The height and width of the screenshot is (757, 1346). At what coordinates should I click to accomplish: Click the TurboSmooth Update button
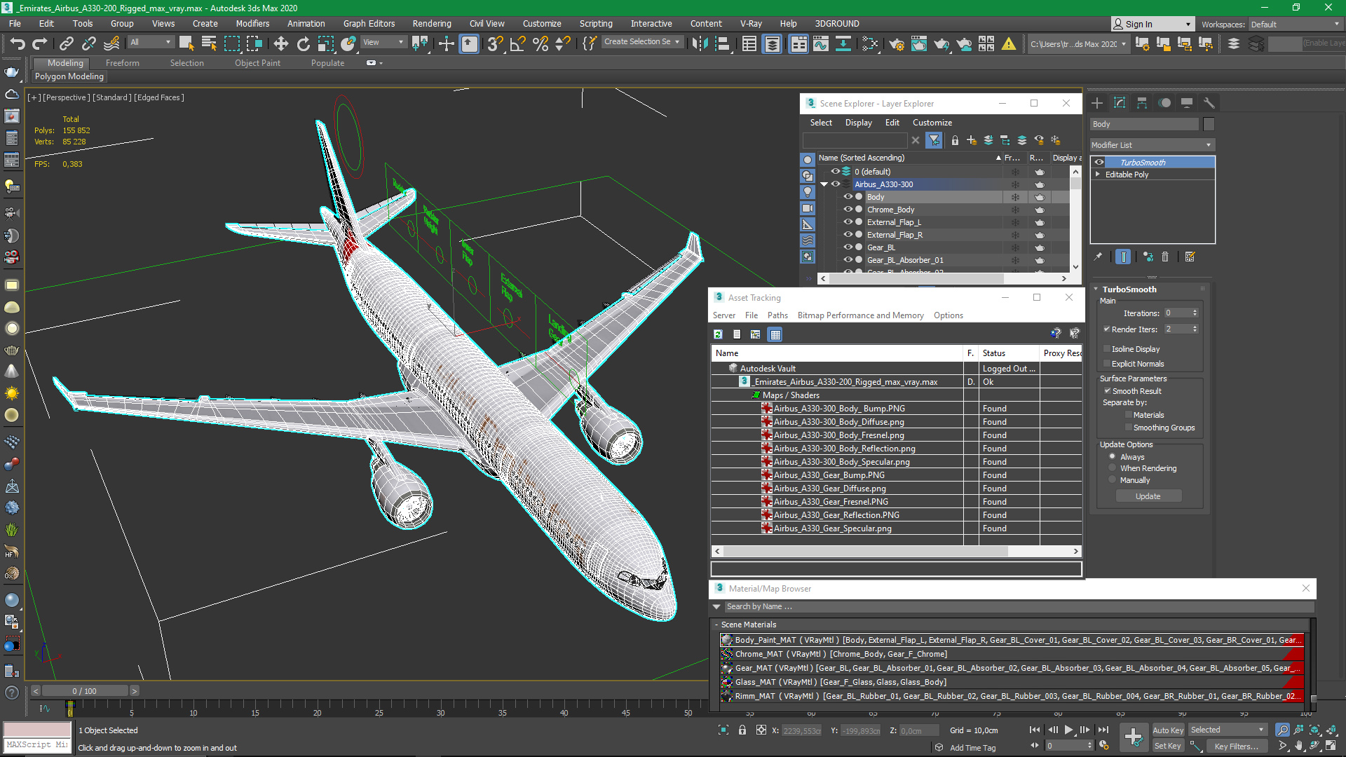(1148, 496)
